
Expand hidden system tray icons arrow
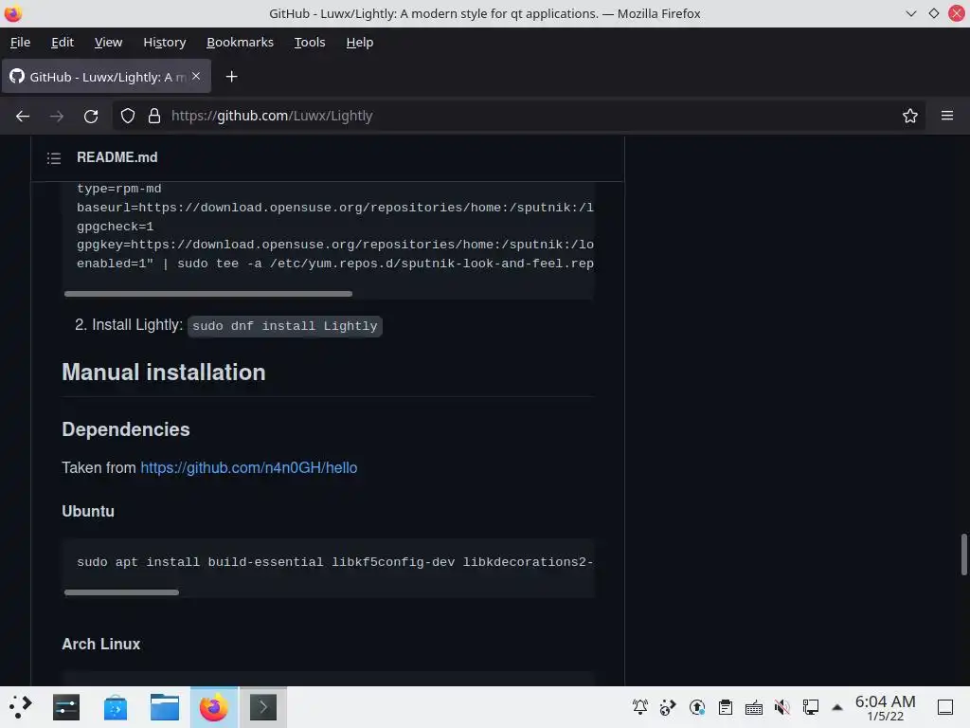[837, 707]
